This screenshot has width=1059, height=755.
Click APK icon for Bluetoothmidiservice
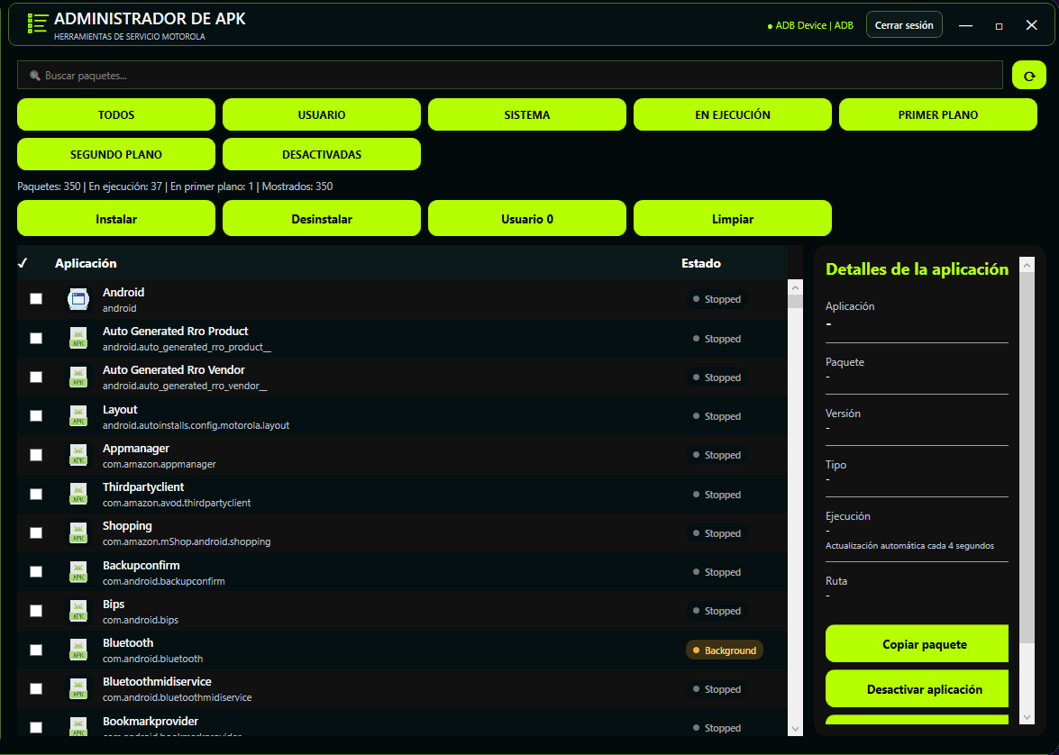[x=78, y=689]
